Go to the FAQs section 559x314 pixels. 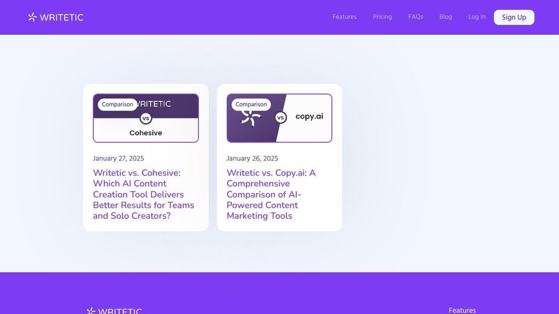tap(415, 17)
